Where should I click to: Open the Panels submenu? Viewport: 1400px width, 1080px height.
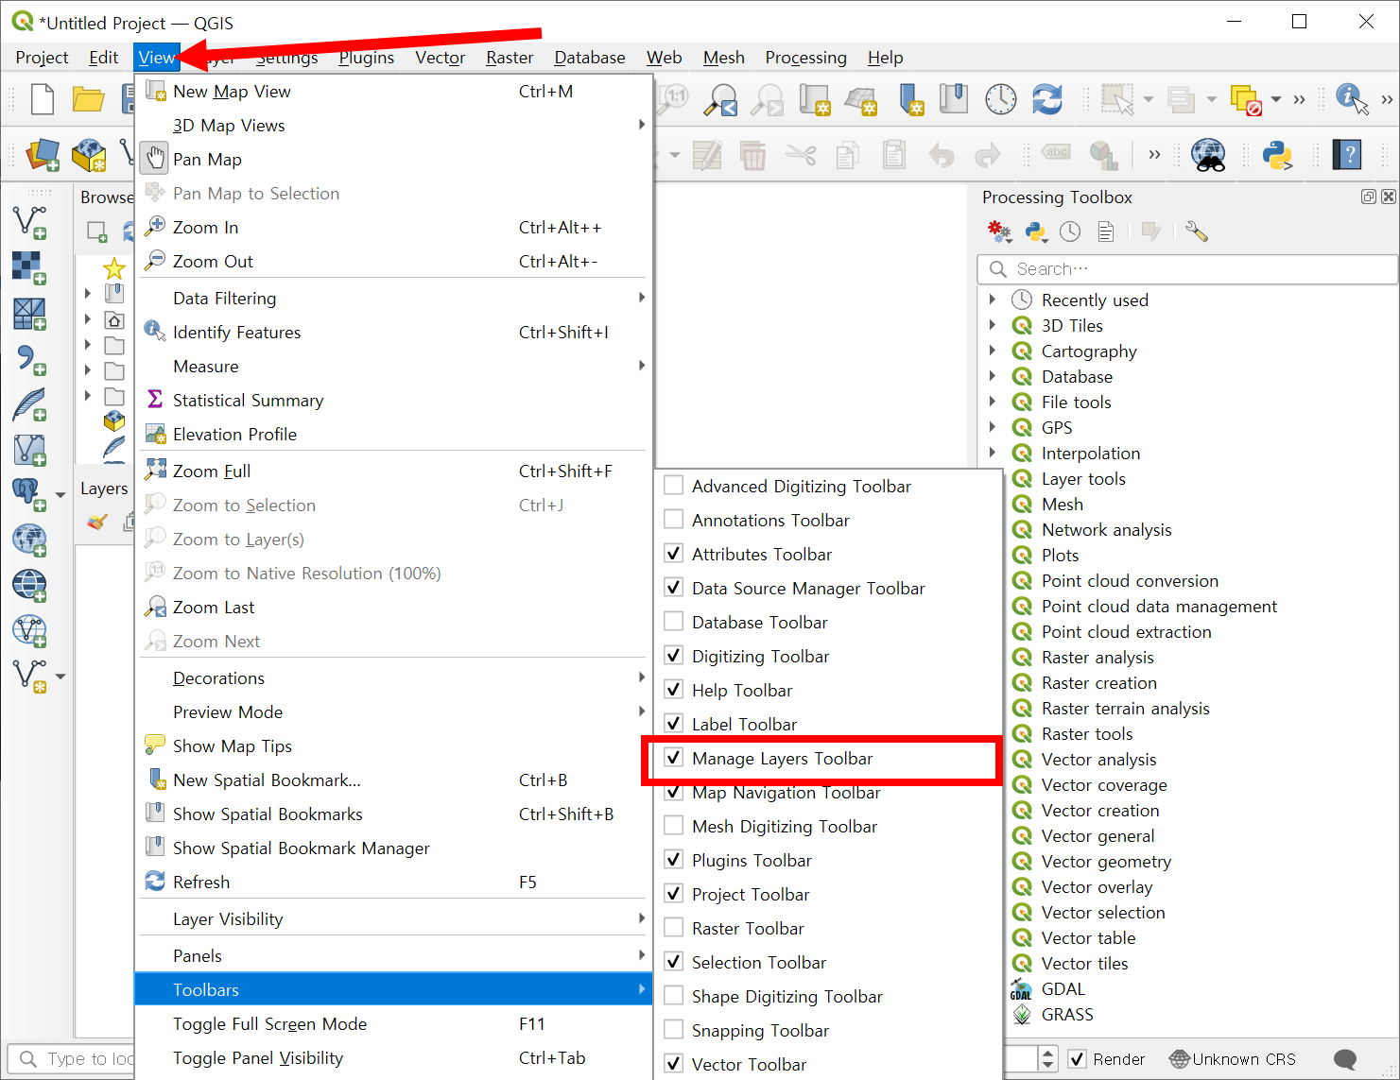click(x=393, y=955)
